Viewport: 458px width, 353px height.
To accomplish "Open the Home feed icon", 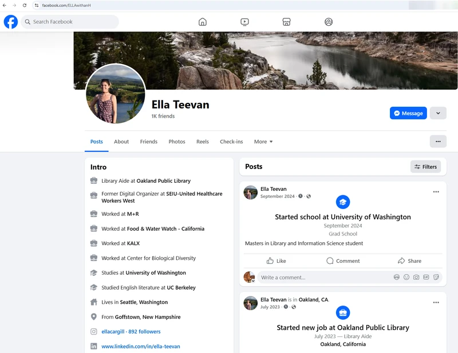I will click(x=203, y=22).
